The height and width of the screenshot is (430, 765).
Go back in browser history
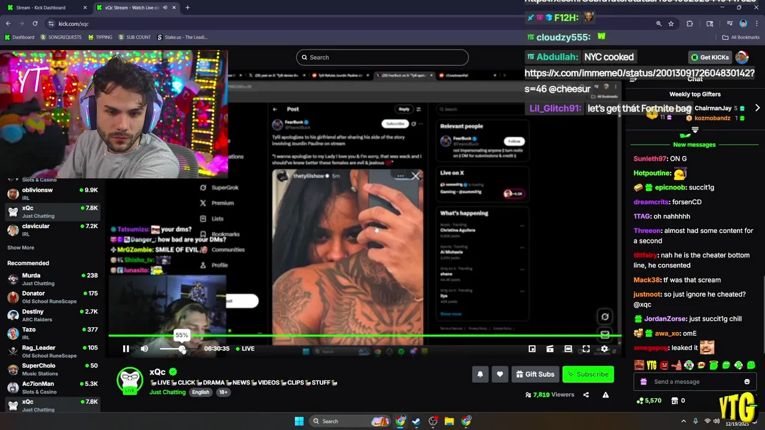click(x=8, y=23)
